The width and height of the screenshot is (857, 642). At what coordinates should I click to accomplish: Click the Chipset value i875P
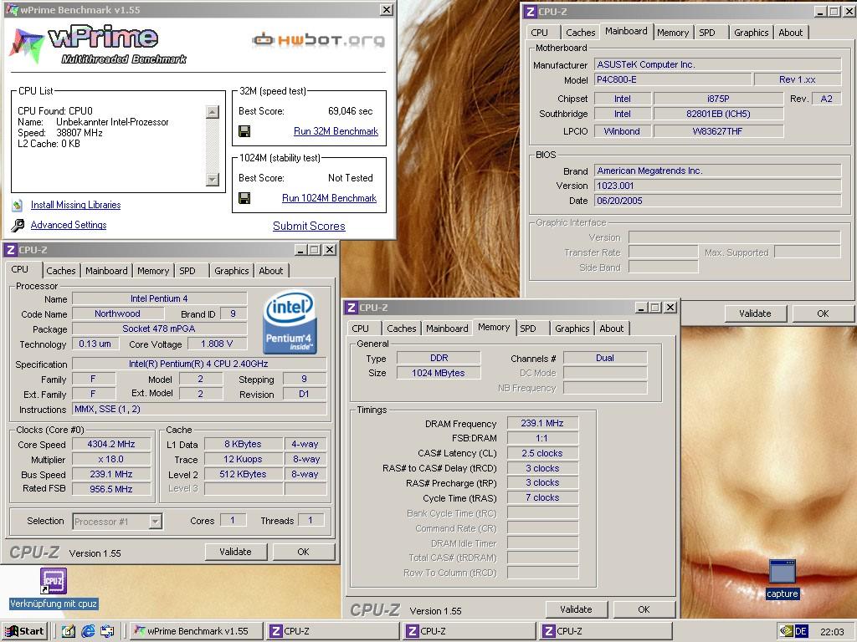coord(718,99)
